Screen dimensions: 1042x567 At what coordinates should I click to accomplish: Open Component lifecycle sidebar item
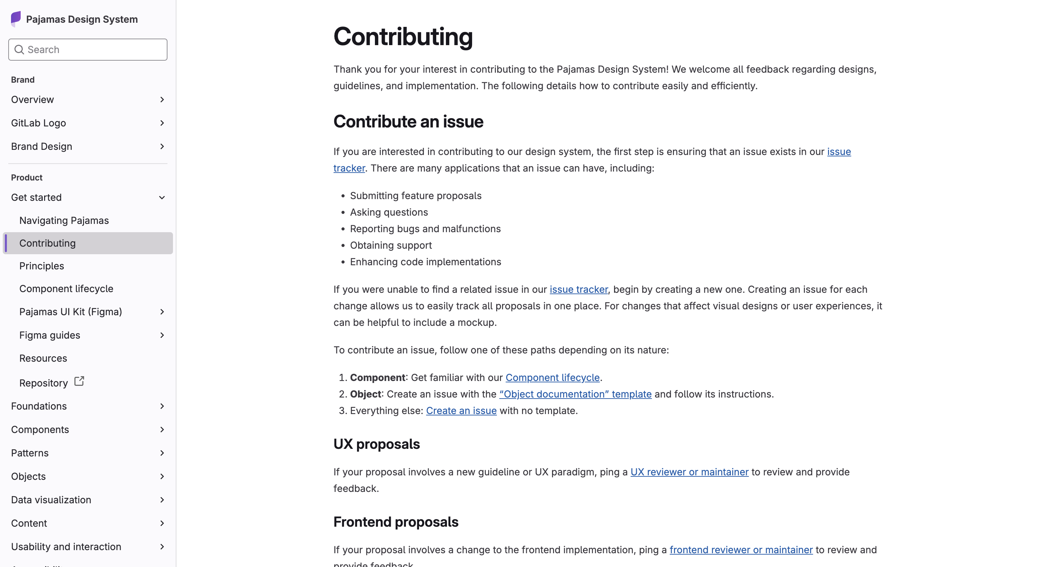pos(67,289)
